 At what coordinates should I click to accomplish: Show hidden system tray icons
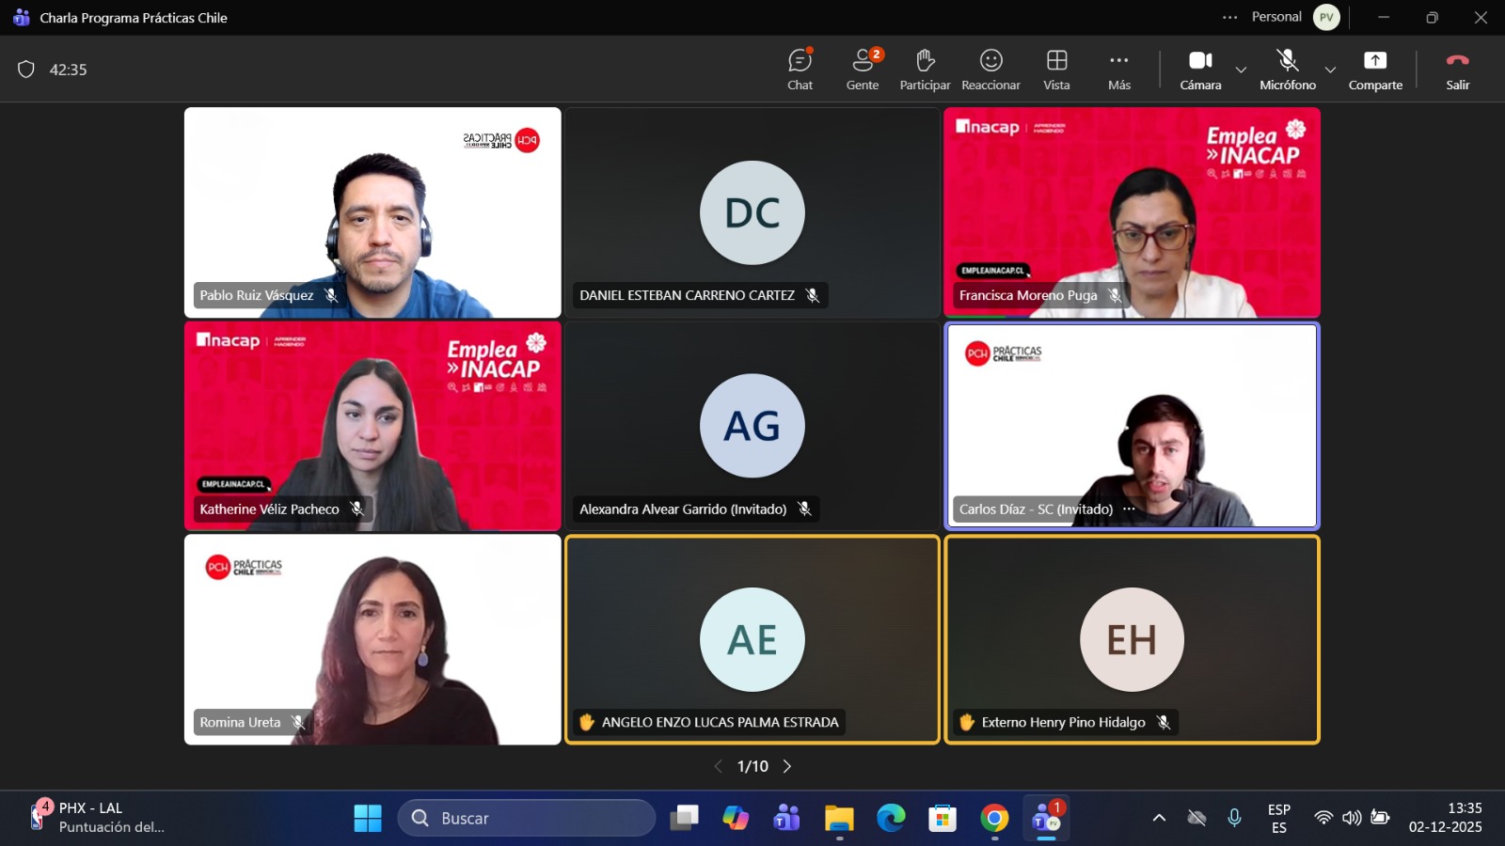[1159, 818]
